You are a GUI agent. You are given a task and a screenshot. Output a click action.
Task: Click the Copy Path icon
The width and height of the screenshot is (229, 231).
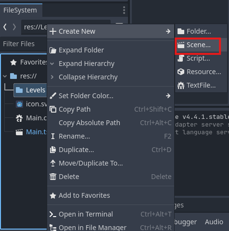click(x=53, y=109)
